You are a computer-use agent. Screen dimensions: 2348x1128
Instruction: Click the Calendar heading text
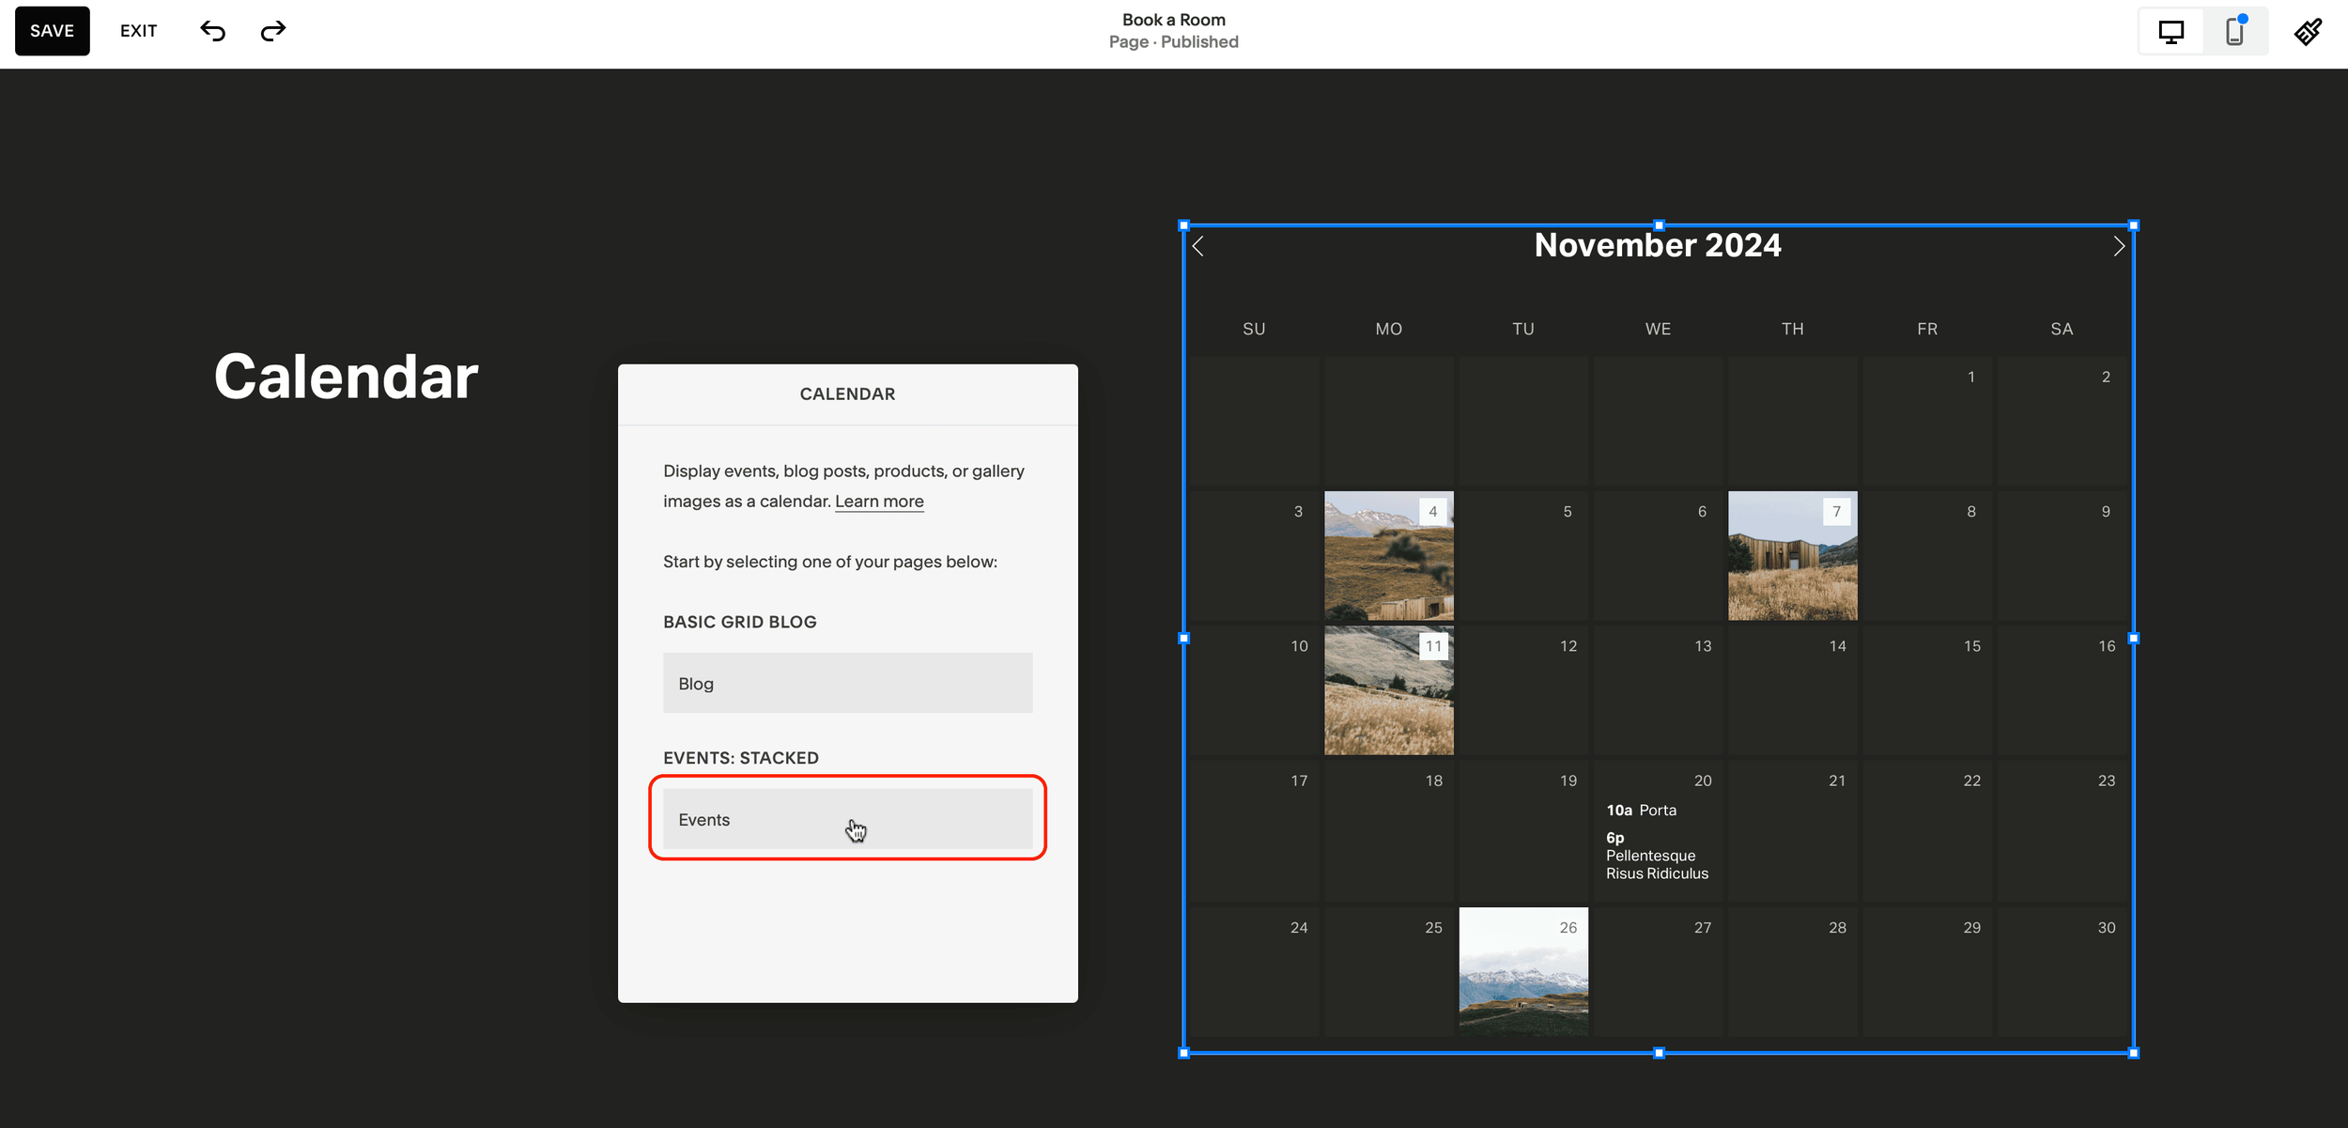point(346,376)
